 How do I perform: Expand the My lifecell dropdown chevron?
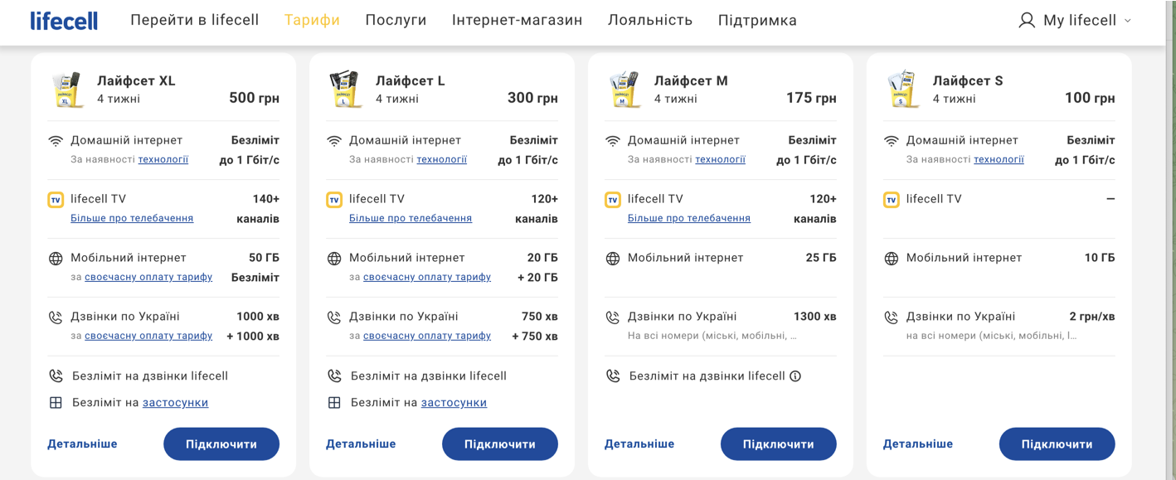1128,21
